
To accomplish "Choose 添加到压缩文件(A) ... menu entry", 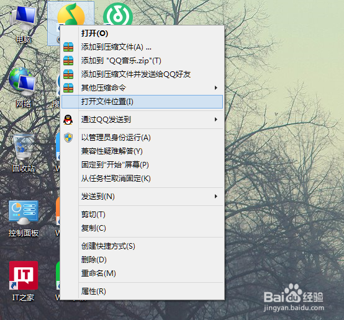I will coord(142,47).
